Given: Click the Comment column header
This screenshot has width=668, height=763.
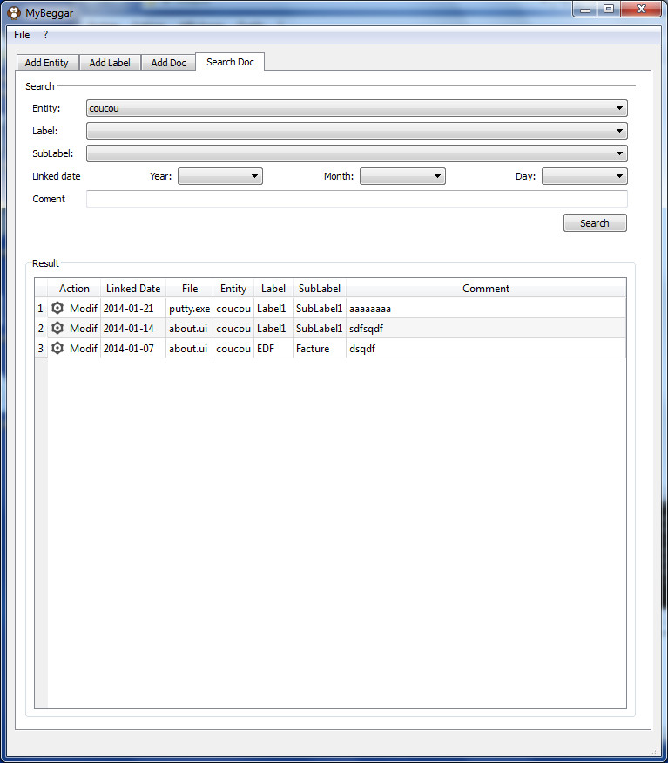Looking at the screenshot, I should 486,288.
